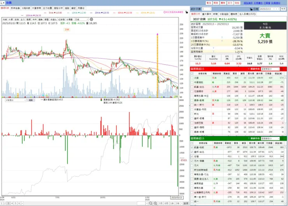Image resolution: width=288 pixels, height=206 pixels.
Task: Open the 關鍵券商 dropdown in the red buy header
Action: [270, 69]
